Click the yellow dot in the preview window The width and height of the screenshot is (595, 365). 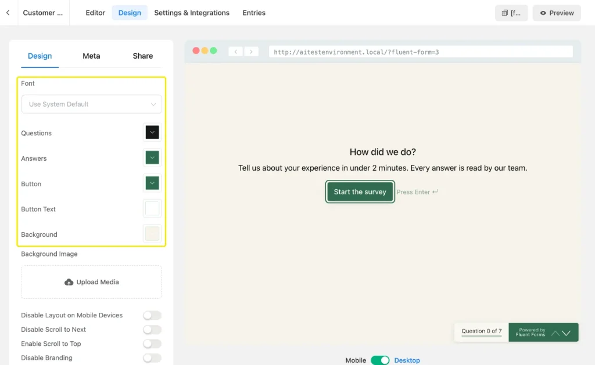pyautogui.click(x=205, y=51)
